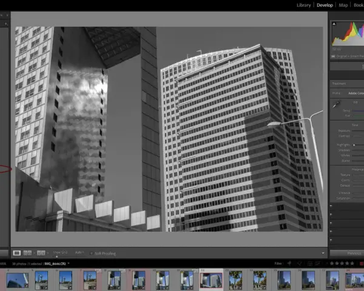Expand the fourth collapsed panel below Saturation
364x291 pixels.
coord(331,232)
